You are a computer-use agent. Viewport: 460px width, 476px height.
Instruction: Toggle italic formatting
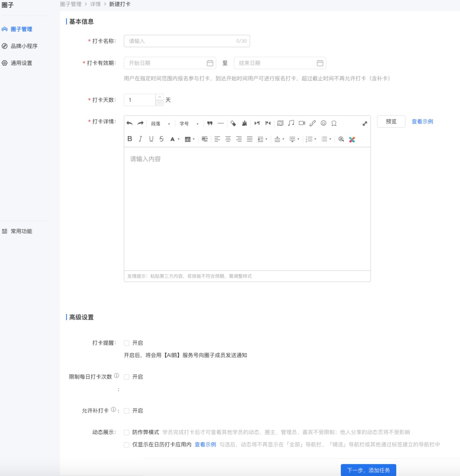click(x=140, y=139)
